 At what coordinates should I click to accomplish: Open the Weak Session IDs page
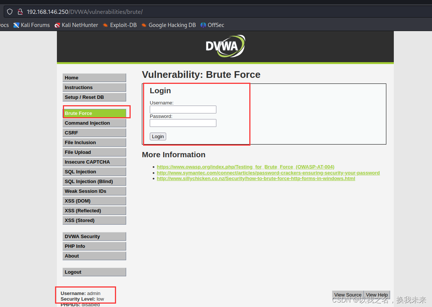tap(94, 191)
